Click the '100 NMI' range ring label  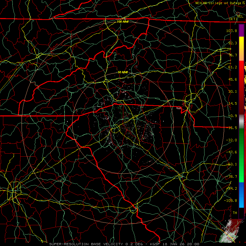pyautogui.click(x=123, y=22)
